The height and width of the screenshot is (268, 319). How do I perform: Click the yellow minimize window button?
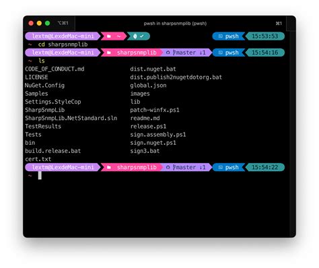(39, 23)
